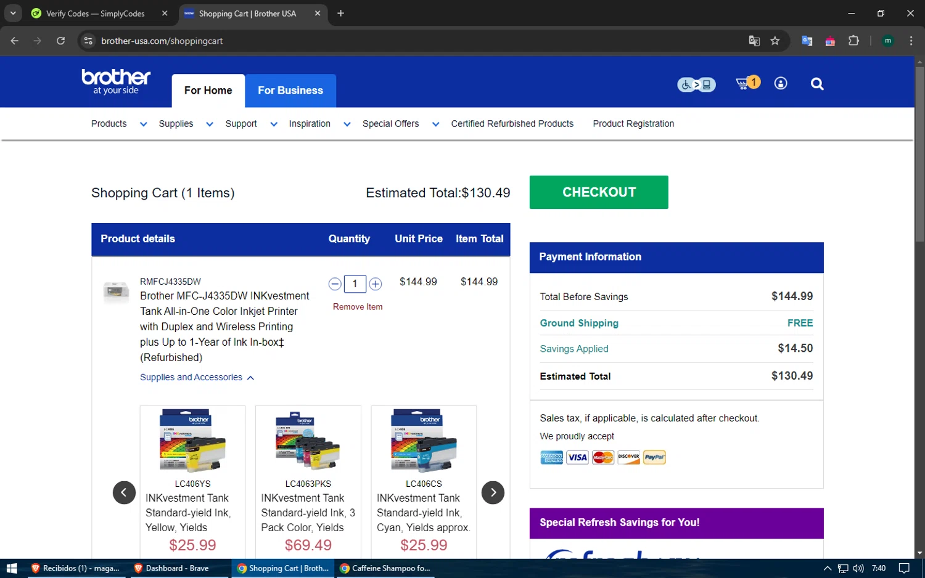Open the Brother MFC-J4335DW product link
This screenshot has width=925, height=578.
(225, 327)
